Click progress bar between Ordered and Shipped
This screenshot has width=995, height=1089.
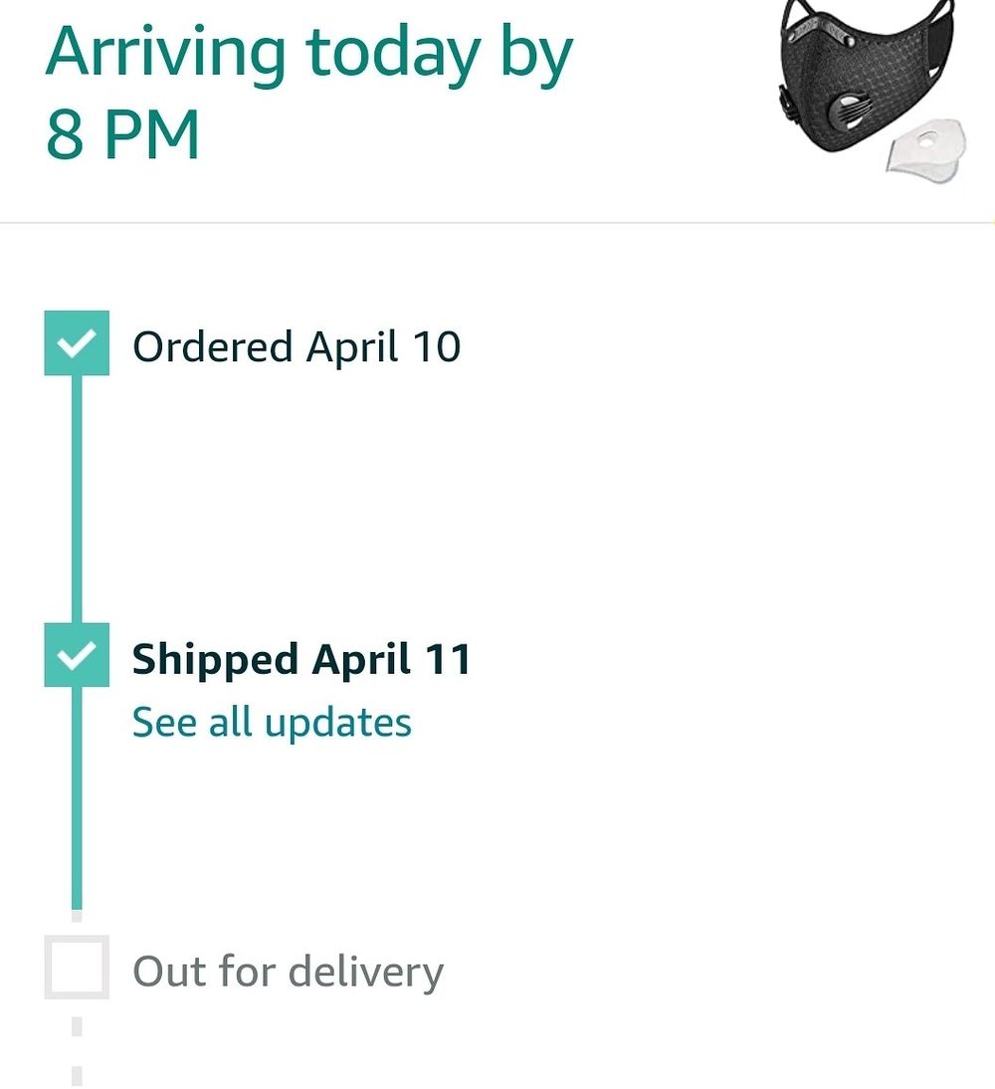77,499
